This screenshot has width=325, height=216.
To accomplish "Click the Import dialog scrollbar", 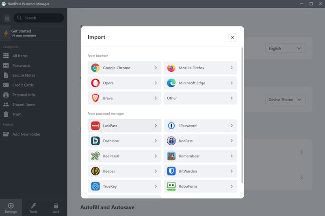I will (x=242, y=115).
